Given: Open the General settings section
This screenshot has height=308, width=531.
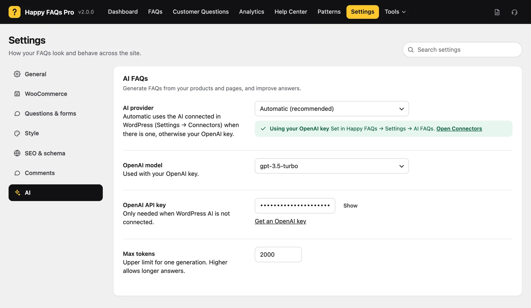Looking at the screenshot, I should [x=56, y=74].
